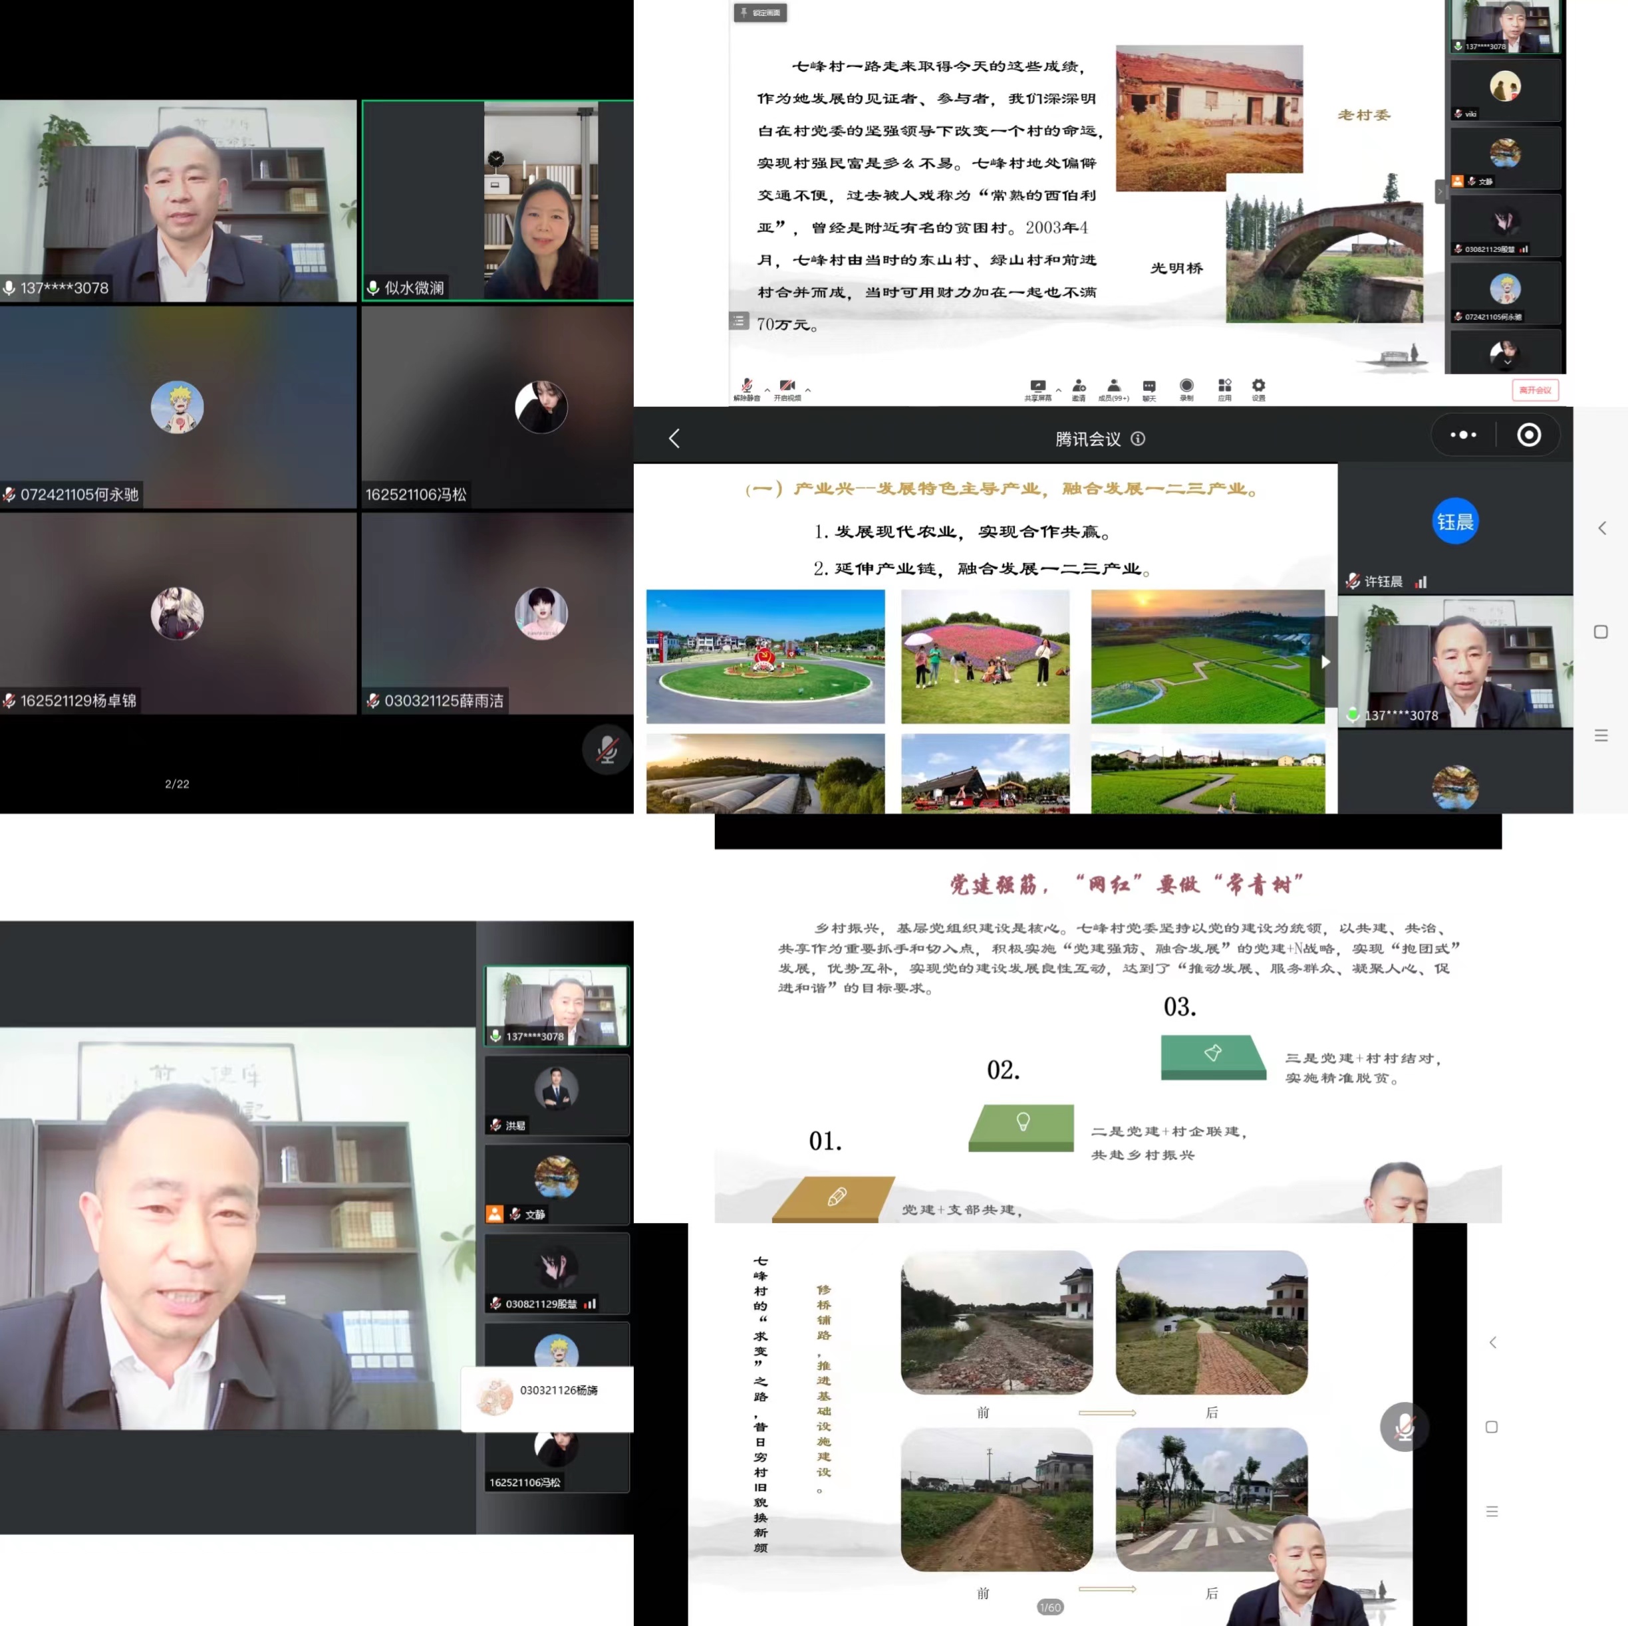Image resolution: width=1628 pixels, height=1626 pixels.
Task: Collapse participant strip with the side arrow by 老村委
Action: [x=1440, y=192]
